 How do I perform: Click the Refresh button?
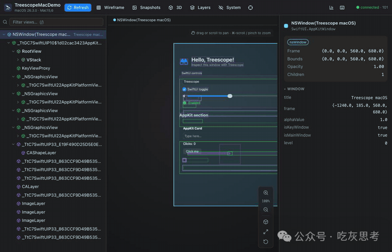(78, 8)
